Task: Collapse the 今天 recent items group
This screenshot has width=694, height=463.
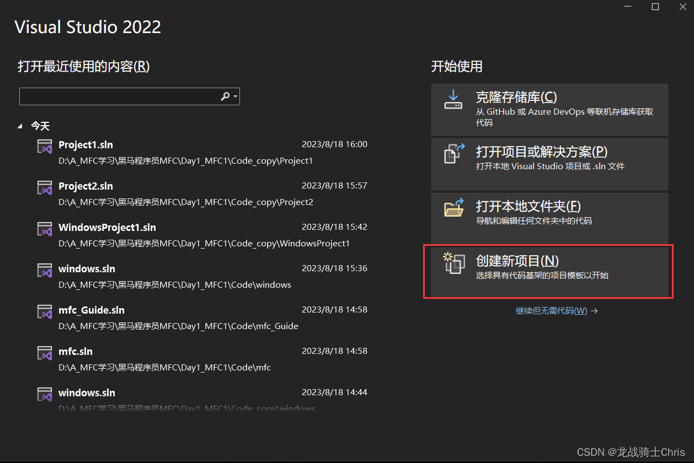Action: [20, 126]
